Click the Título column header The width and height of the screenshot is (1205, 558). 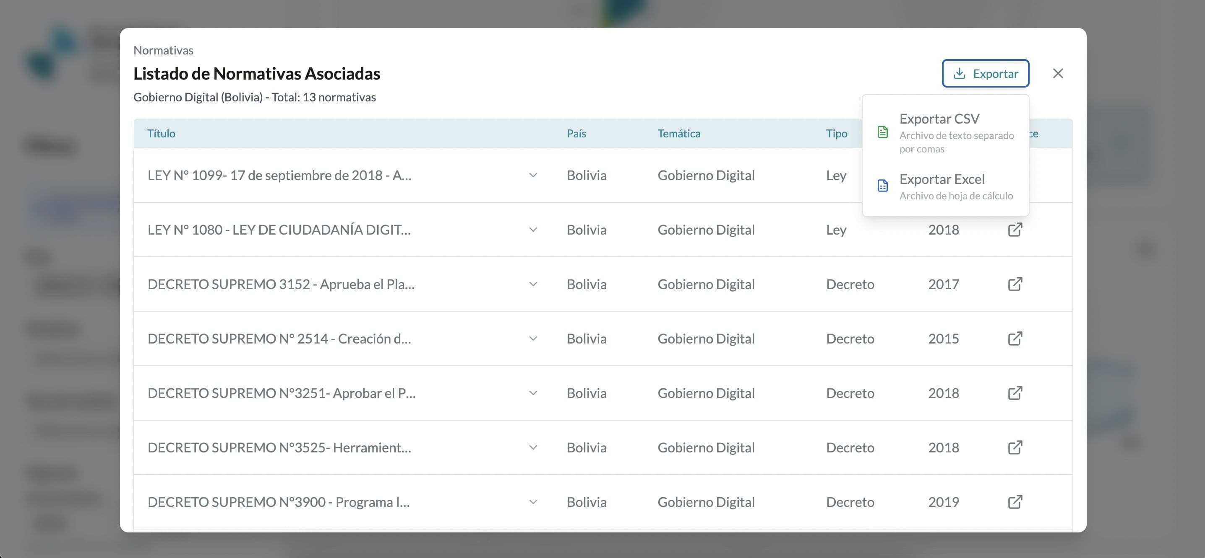click(162, 134)
